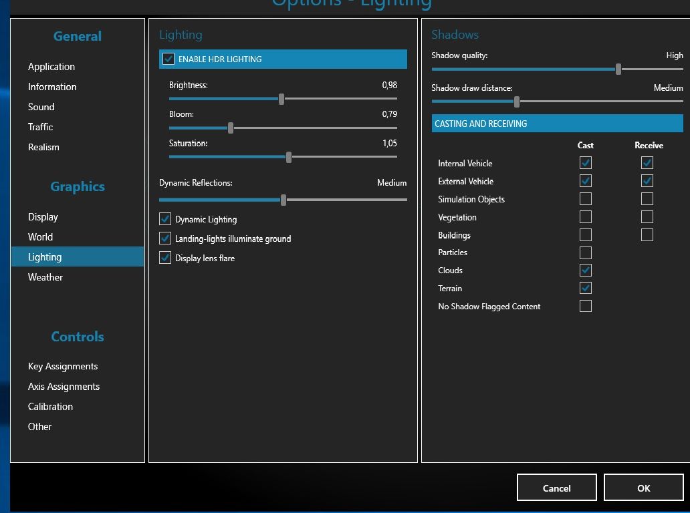Image resolution: width=690 pixels, height=513 pixels.
Task: Enable Buildings Cast shadows
Action: pos(585,234)
